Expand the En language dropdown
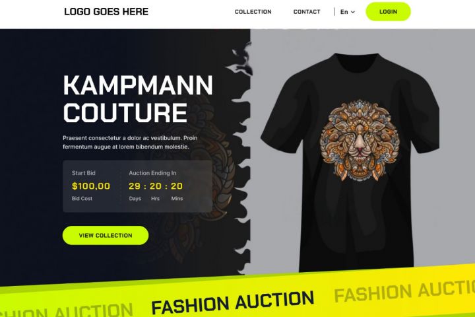475x317 pixels. pos(347,12)
